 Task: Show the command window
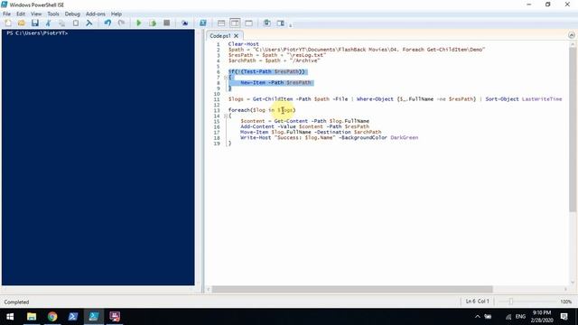click(x=267, y=23)
